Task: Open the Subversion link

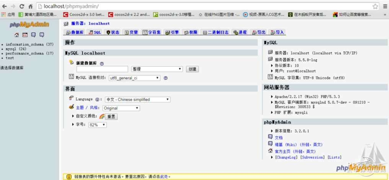Action: click(313, 157)
